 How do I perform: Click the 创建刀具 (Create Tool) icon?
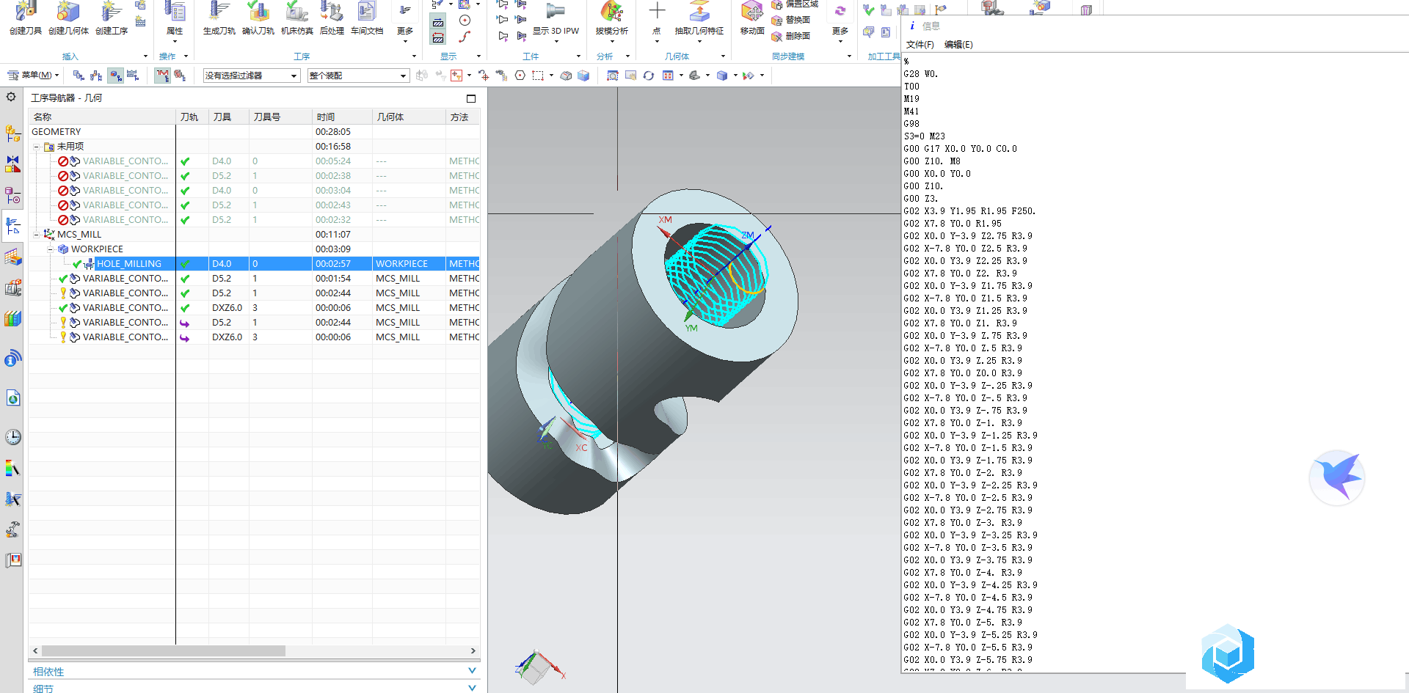[x=26, y=12]
